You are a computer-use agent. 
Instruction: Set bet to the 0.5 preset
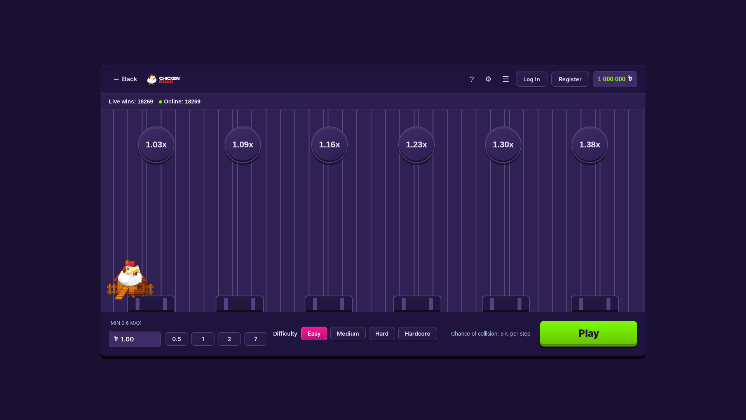pyautogui.click(x=176, y=339)
